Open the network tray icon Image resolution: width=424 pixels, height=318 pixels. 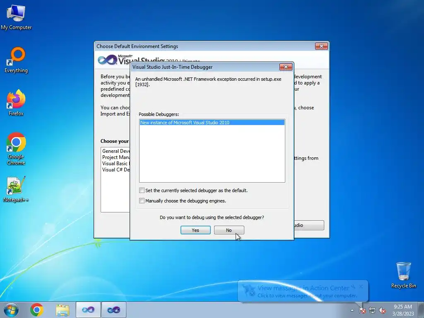372,311
